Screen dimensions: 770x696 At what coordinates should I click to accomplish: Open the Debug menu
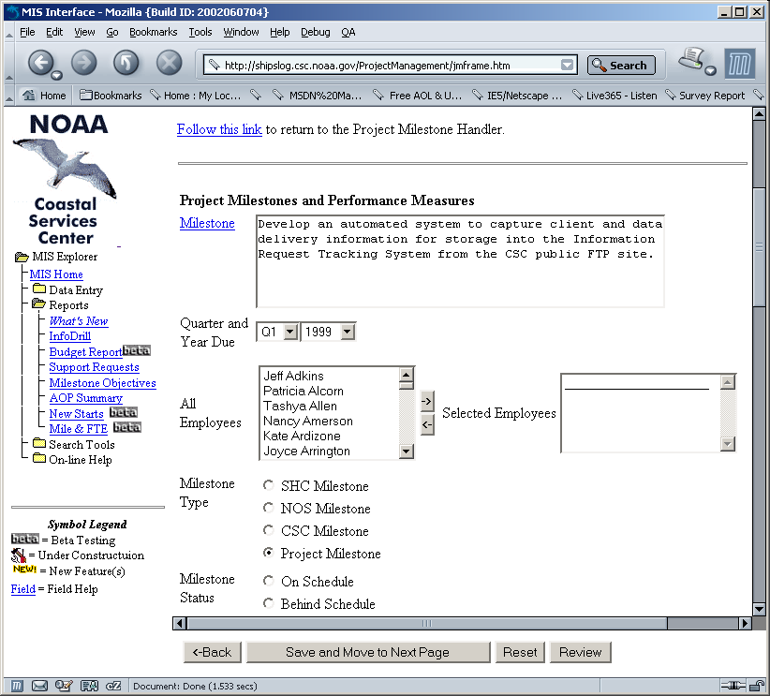point(316,32)
